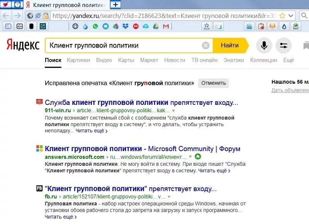Click the RSS feed toolbar icon

tap(273, 26)
